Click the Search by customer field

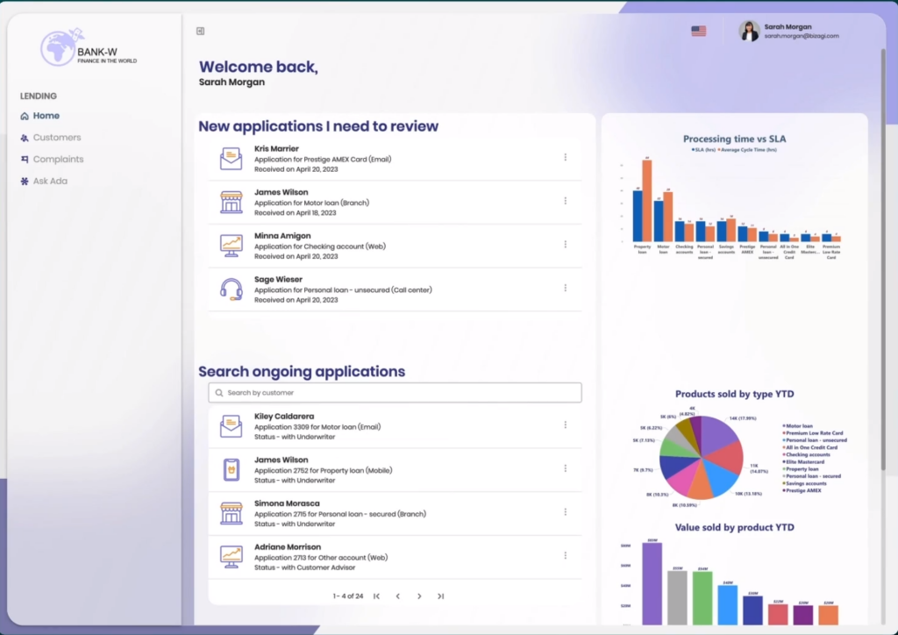[395, 393]
